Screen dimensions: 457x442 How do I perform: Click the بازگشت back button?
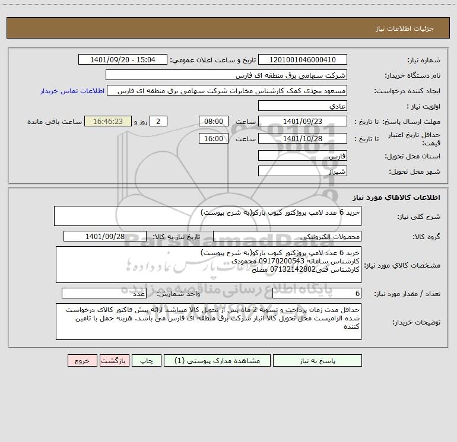pyautogui.click(x=114, y=361)
